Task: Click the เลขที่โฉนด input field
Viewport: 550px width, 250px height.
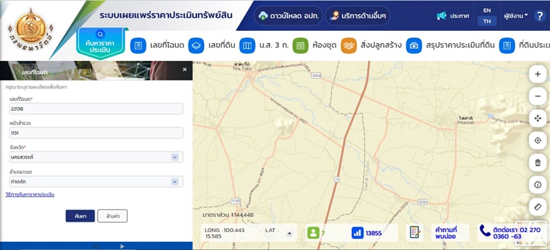Action: point(96,109)
